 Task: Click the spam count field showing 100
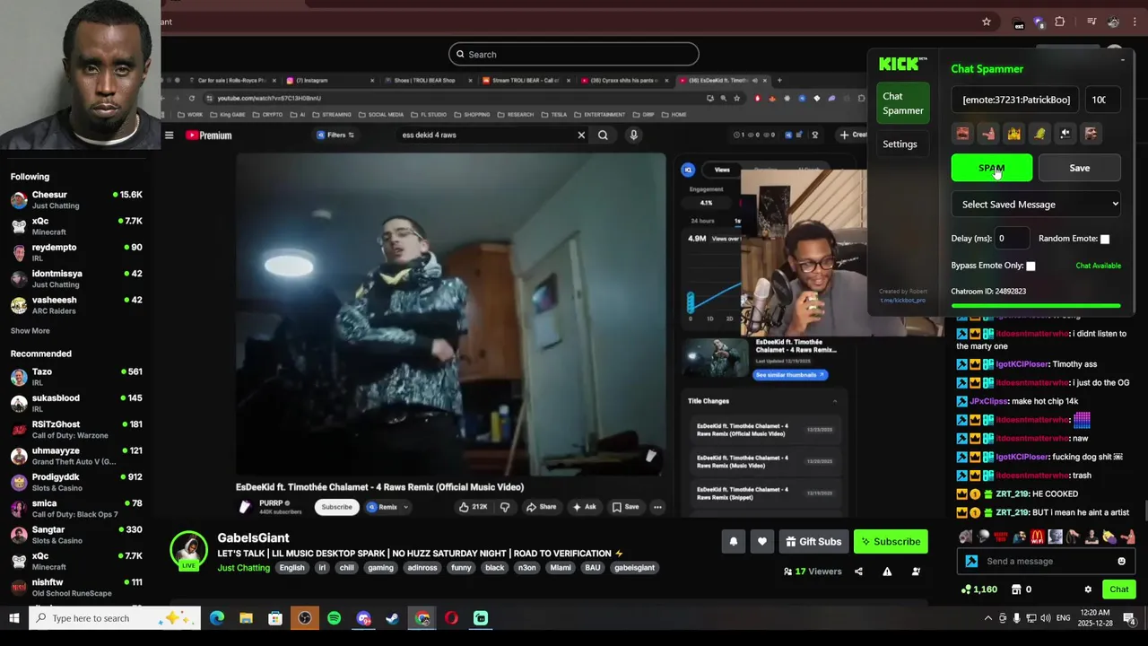pyautogui.click(x=1102, y=100)
